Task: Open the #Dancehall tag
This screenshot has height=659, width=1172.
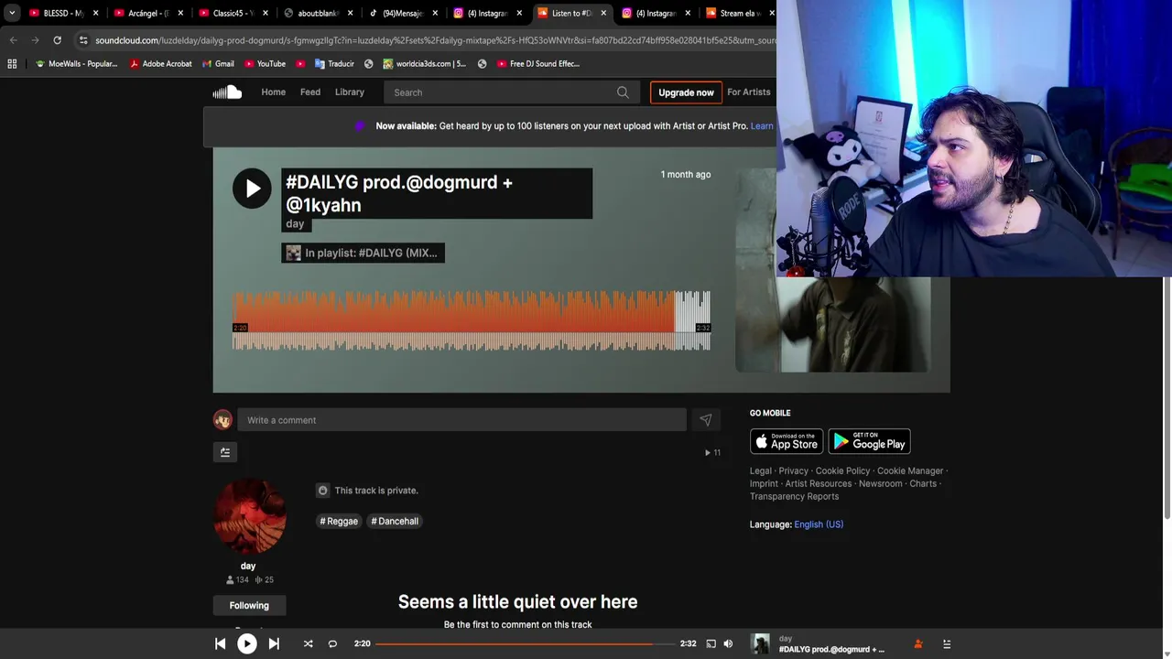Action: 395,521
